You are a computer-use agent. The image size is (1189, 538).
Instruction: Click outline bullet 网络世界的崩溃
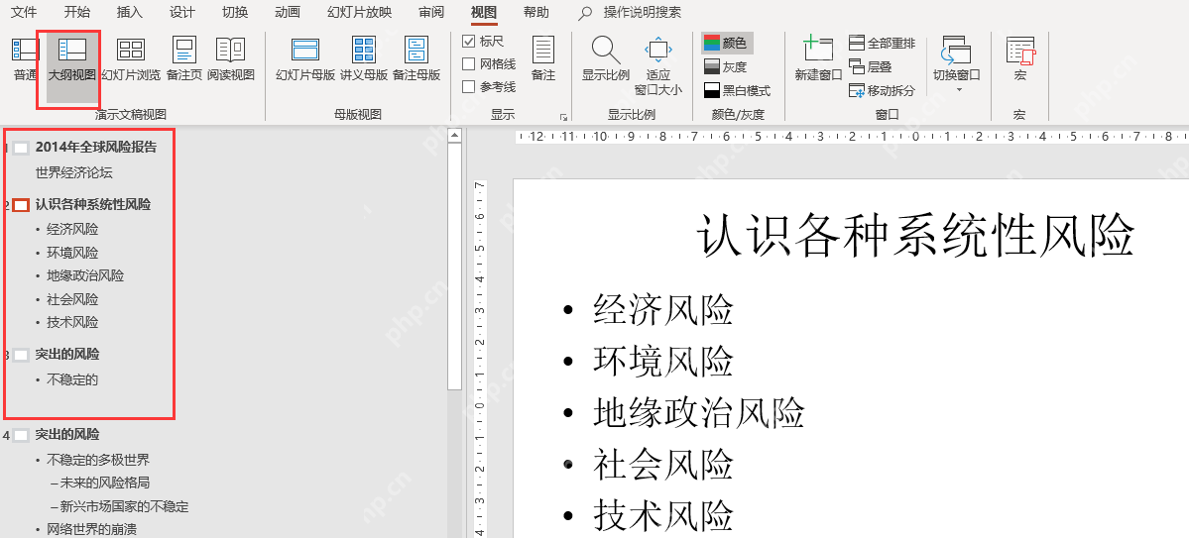click(91, 530)
